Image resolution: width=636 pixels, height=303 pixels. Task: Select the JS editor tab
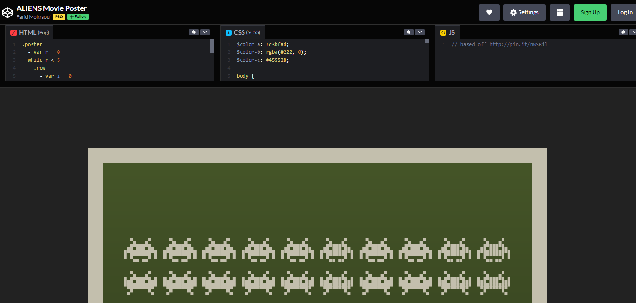click(x=448, y=32)
